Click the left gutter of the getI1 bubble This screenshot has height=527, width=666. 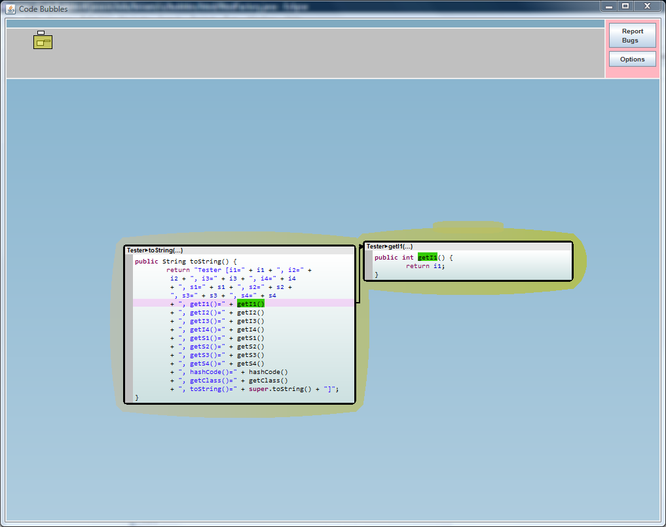tap(369, 265)
